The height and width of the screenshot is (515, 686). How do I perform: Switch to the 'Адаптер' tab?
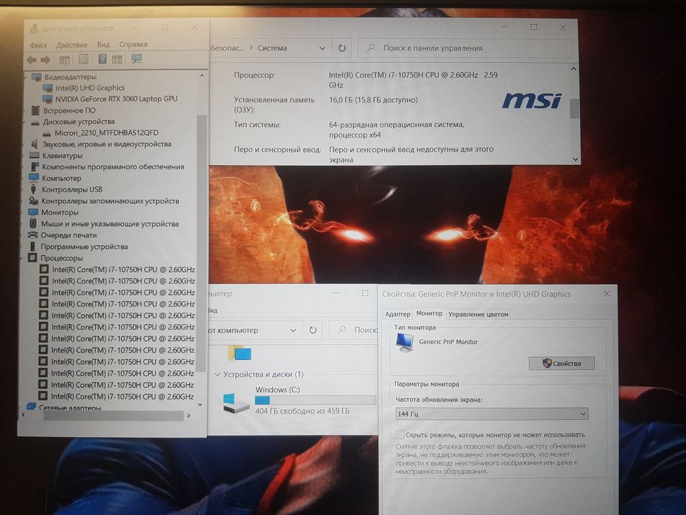coord(397,314)
